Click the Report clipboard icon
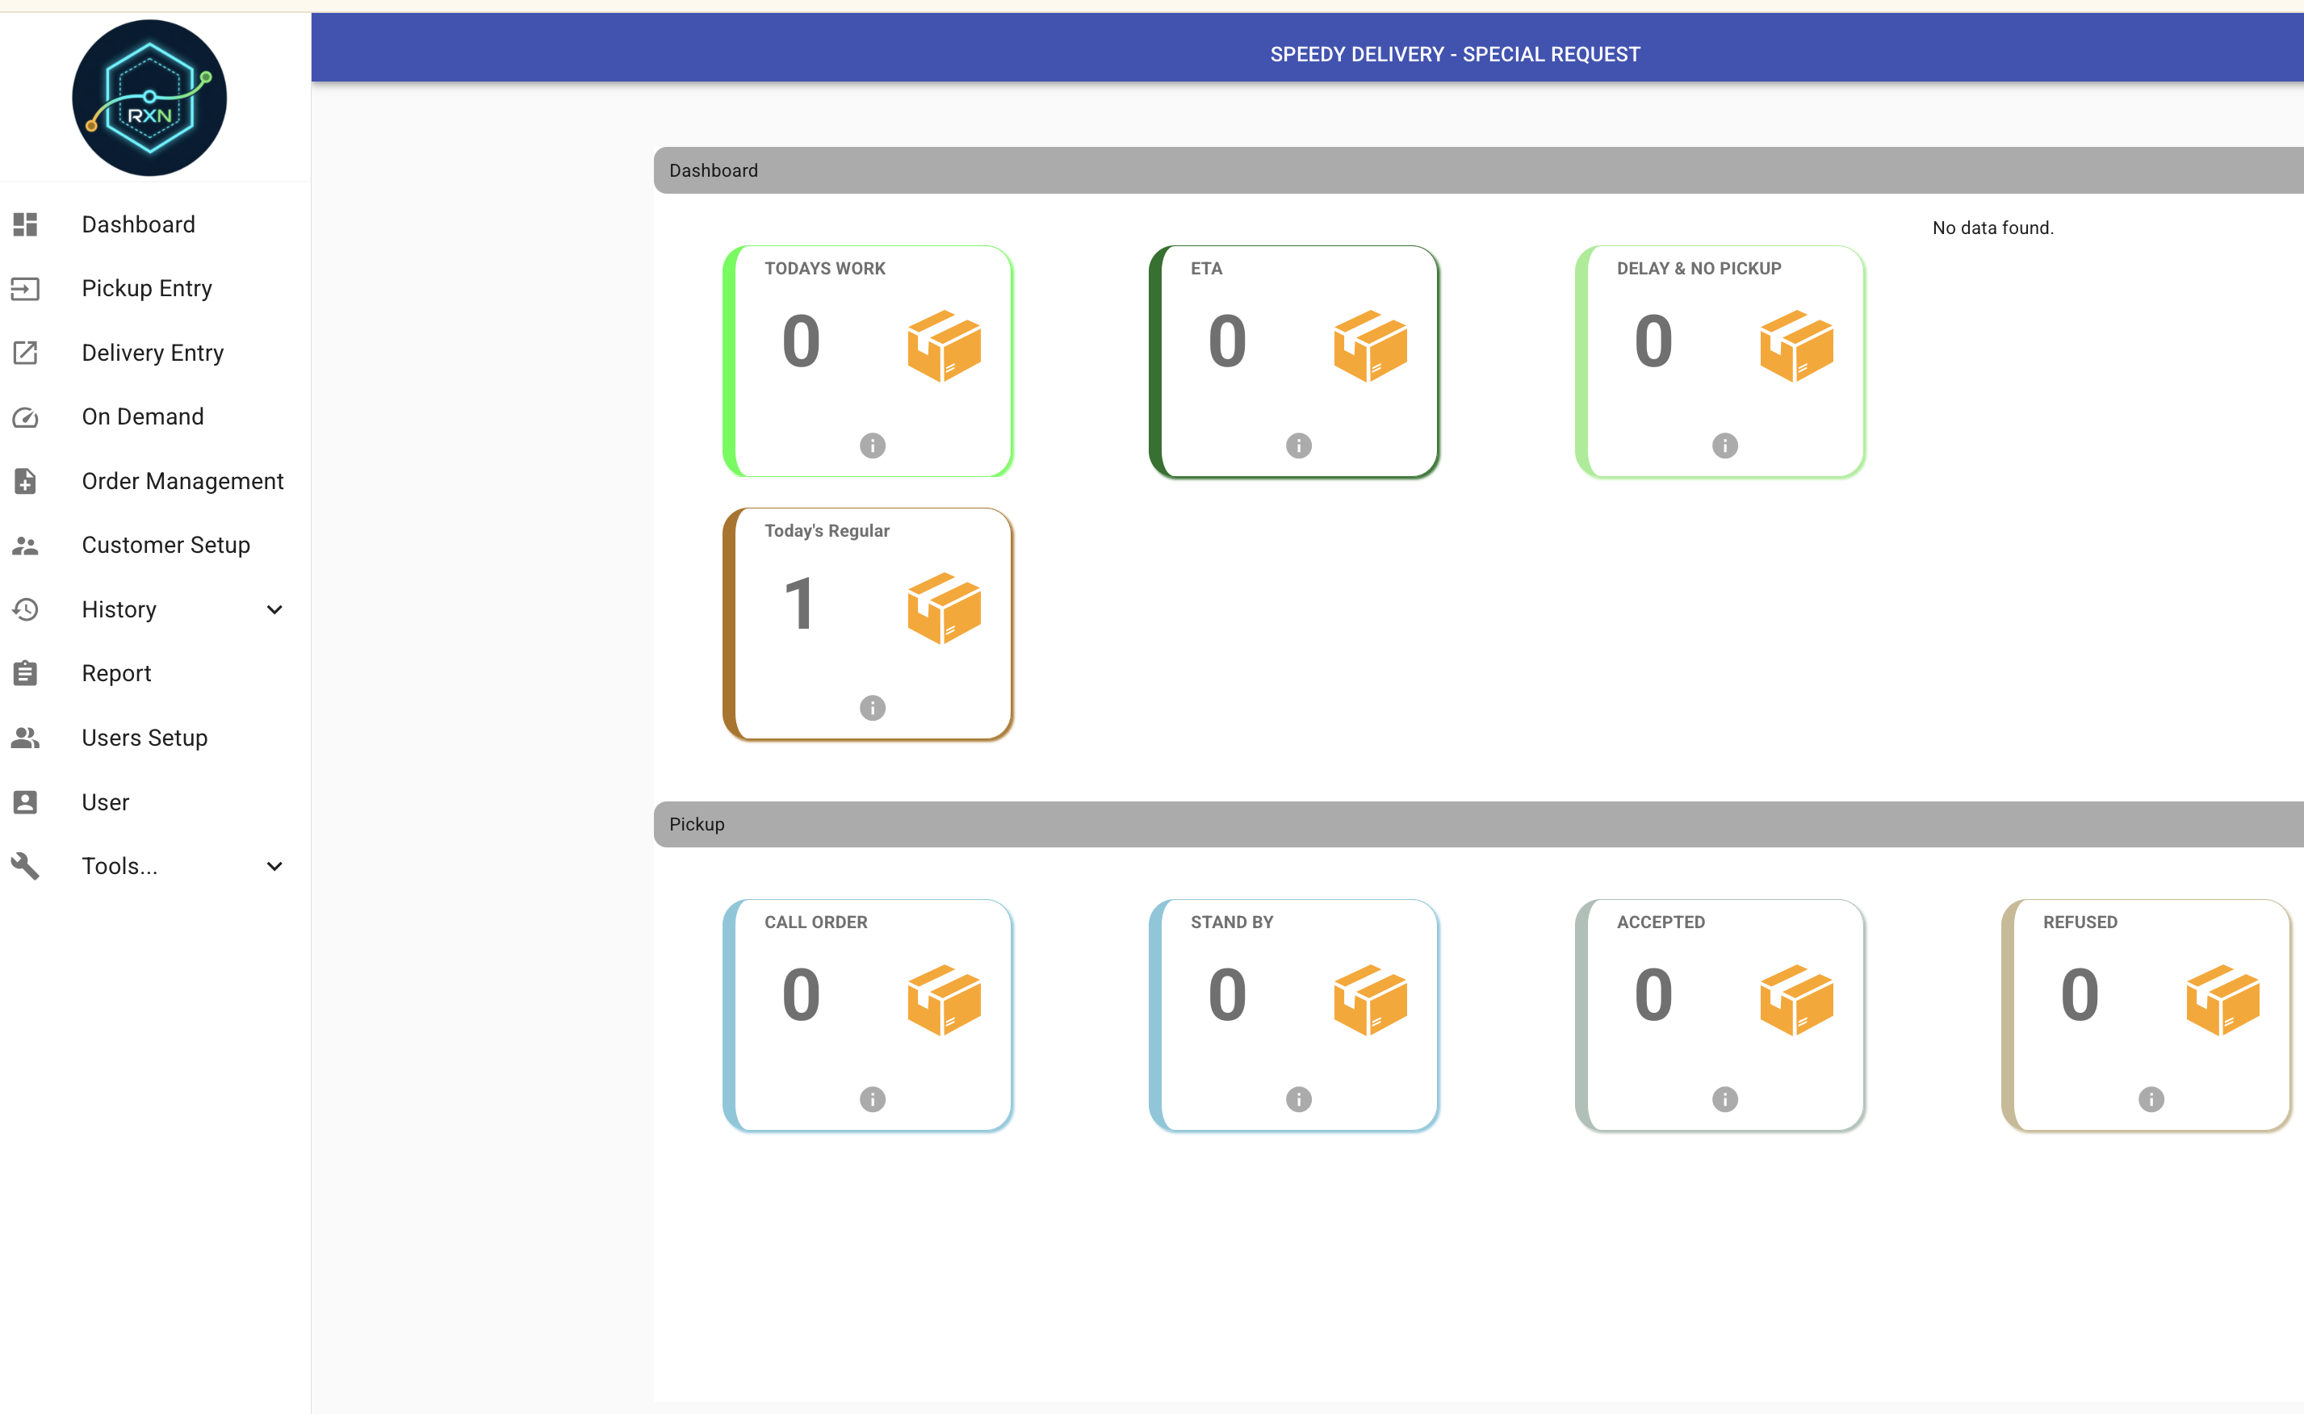Screen dimensions: 2304x1414 [x=25, y=673]
